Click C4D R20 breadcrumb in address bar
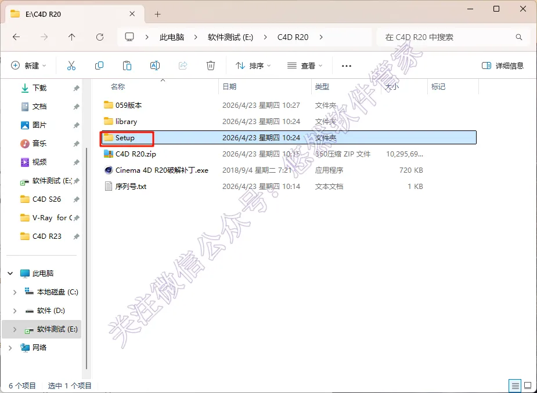 click(293, 37)
